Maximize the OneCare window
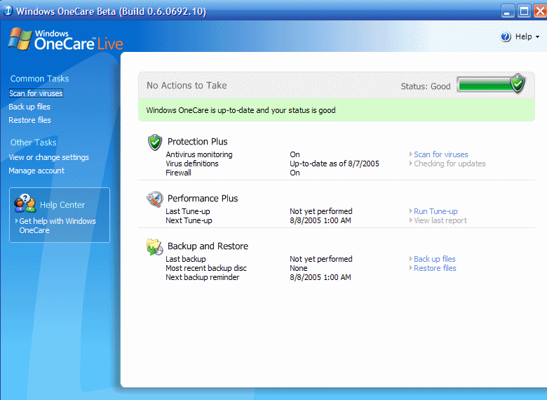 coord(524,11)
